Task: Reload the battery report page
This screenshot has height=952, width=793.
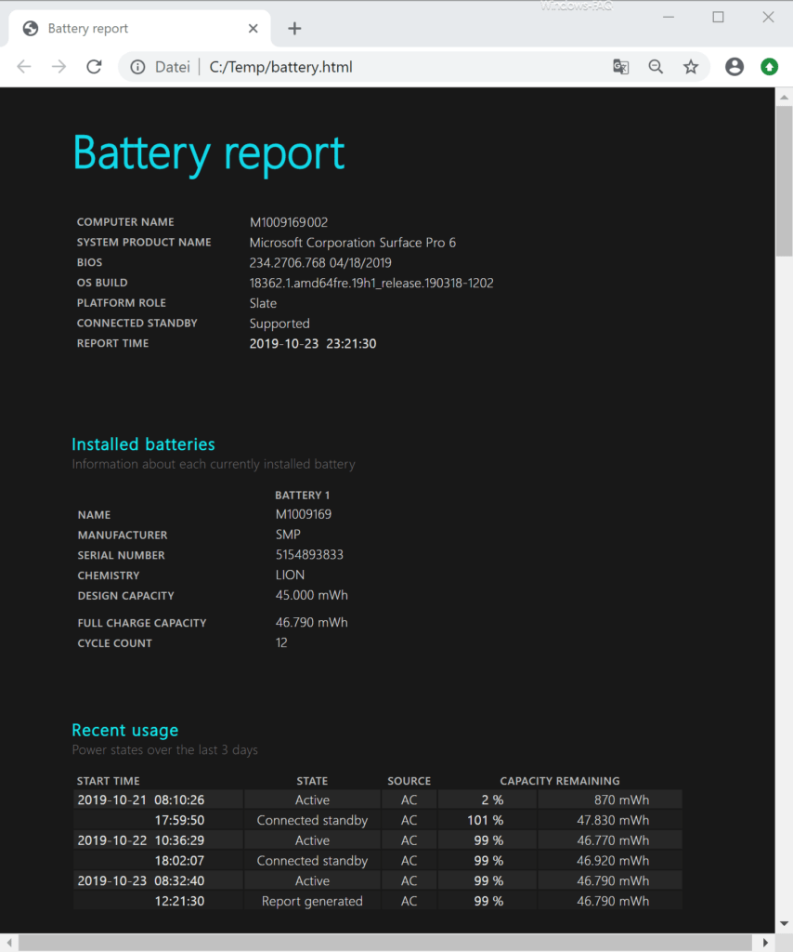Action: pos(93,66)
